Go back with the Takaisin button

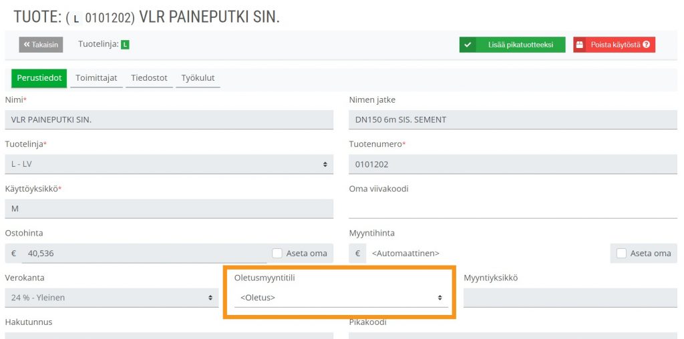pos(41,45)
